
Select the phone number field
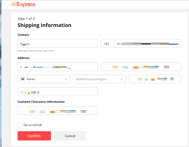(148, 44)
